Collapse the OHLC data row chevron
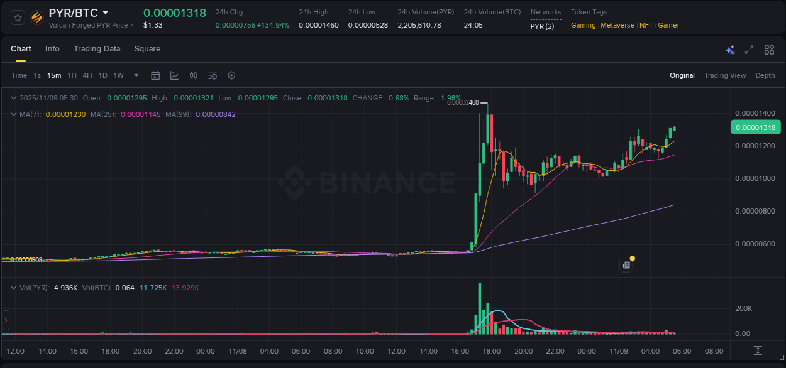Viewport: 786px width, 368px height. tap(13, 98)
